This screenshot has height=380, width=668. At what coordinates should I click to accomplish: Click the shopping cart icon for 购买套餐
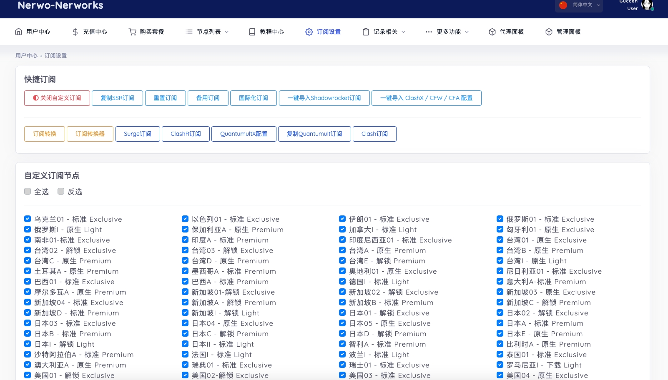coord(132,32)
